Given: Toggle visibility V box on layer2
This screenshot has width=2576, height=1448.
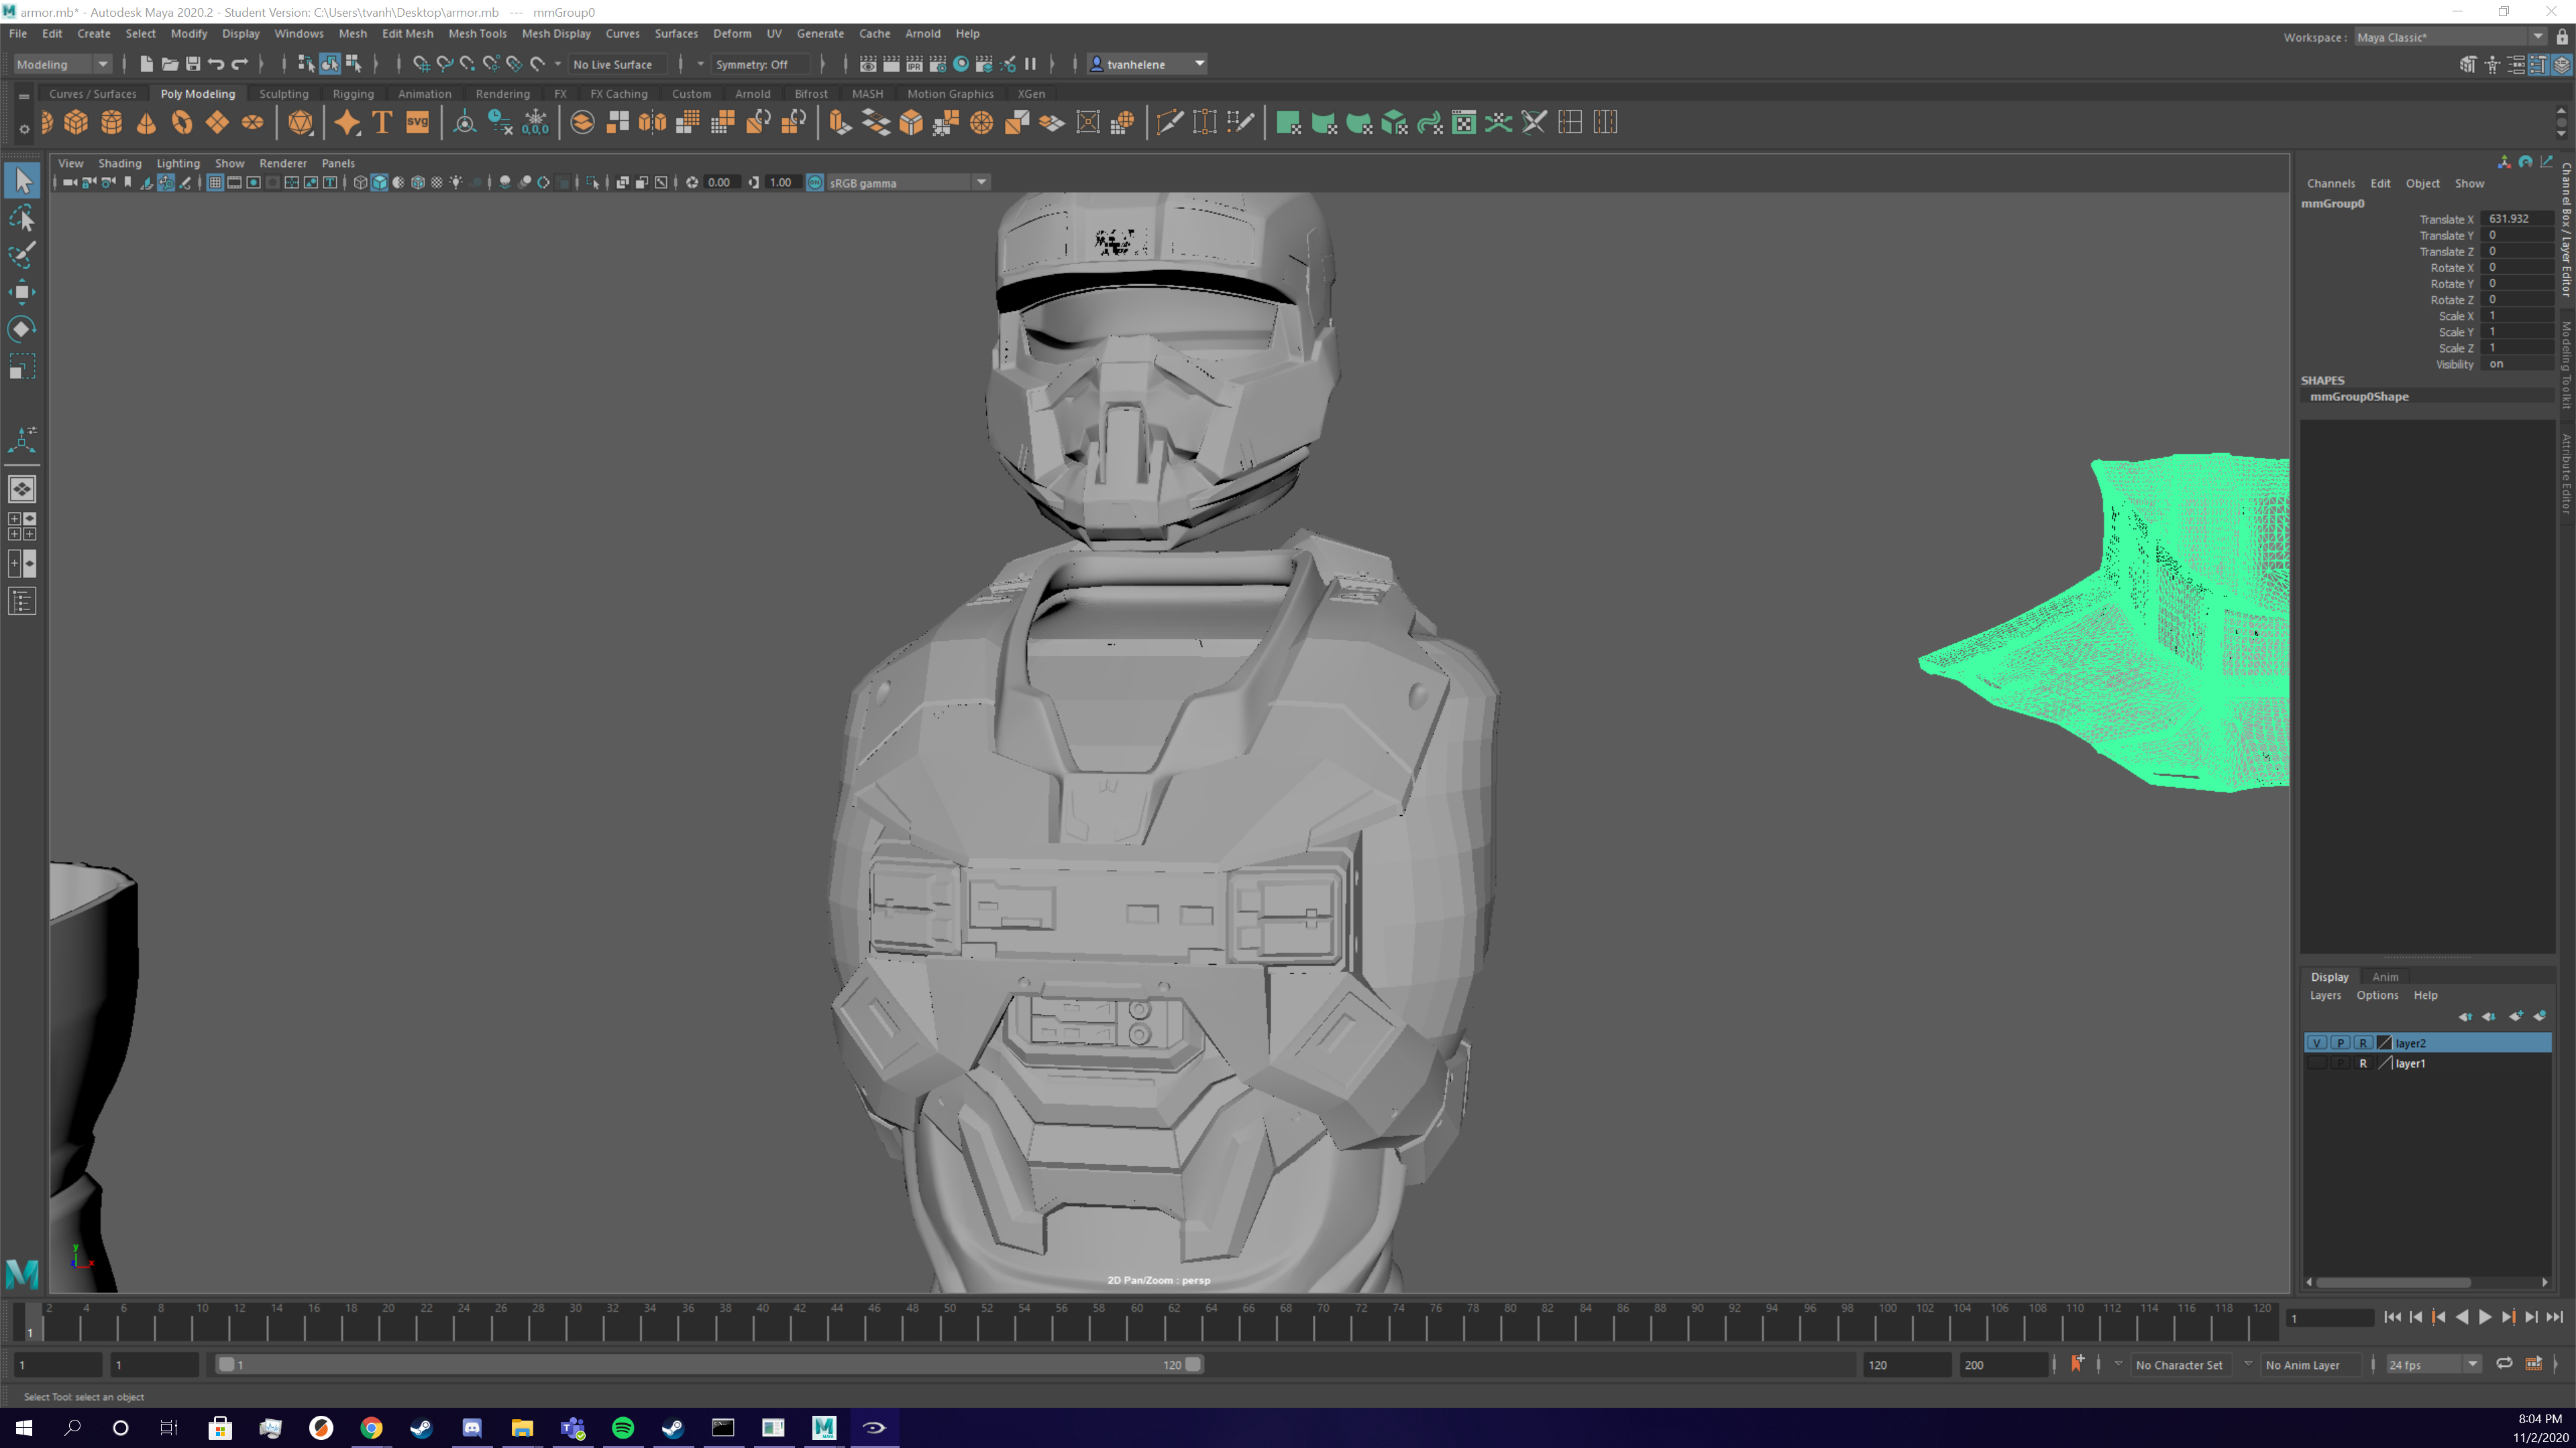Looking at the screenshot, I should 2317,1042.
